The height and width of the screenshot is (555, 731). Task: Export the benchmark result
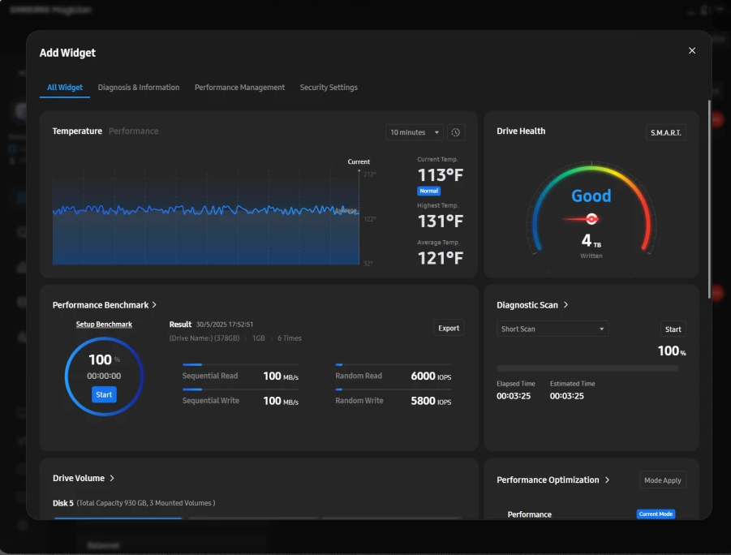pyautogui.click(x=449, y=329)
